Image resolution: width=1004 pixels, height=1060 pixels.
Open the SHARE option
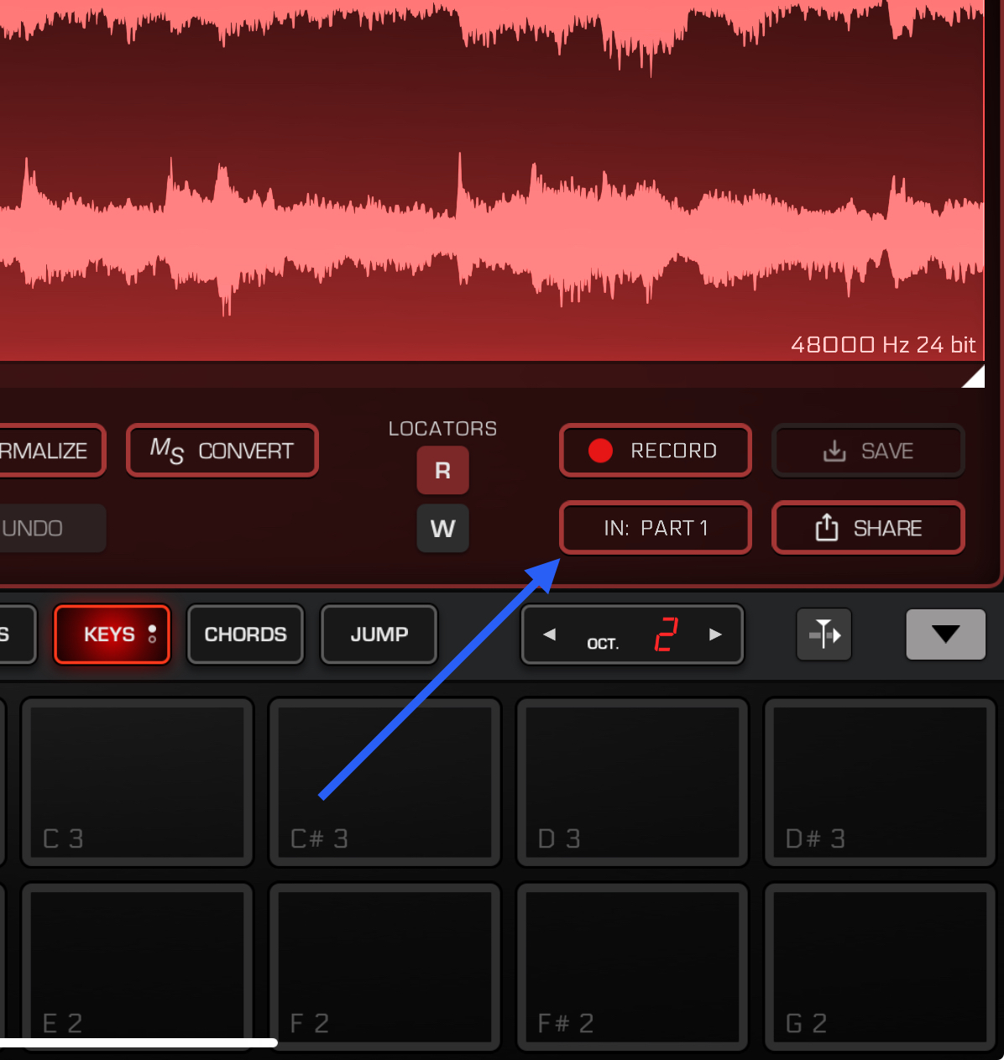tap(868, 528)
